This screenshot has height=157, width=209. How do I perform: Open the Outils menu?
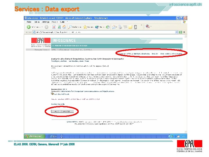[x=62, y=22]
